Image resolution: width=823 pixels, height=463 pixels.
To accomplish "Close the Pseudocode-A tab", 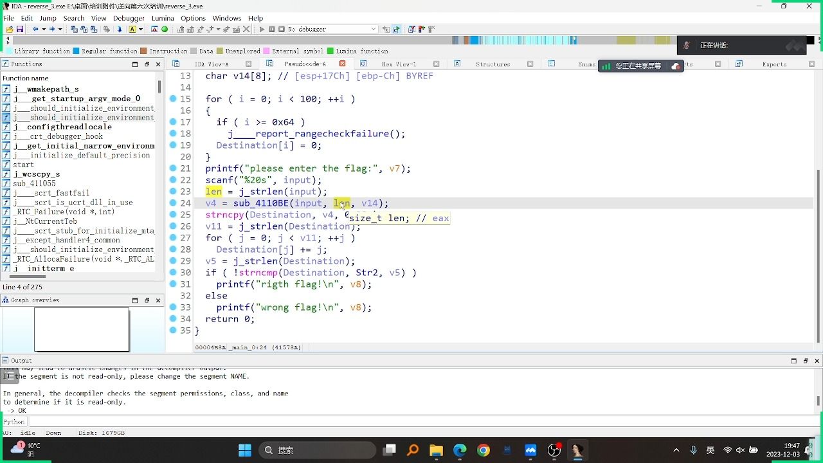I will tap(342, 64).
